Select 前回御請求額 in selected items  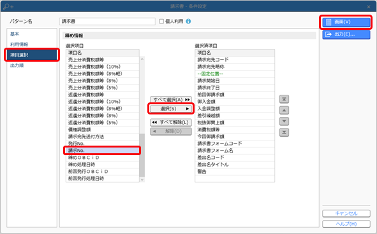coord(235,95)
